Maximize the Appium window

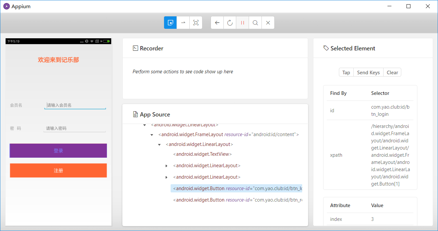tap(408, 6)
